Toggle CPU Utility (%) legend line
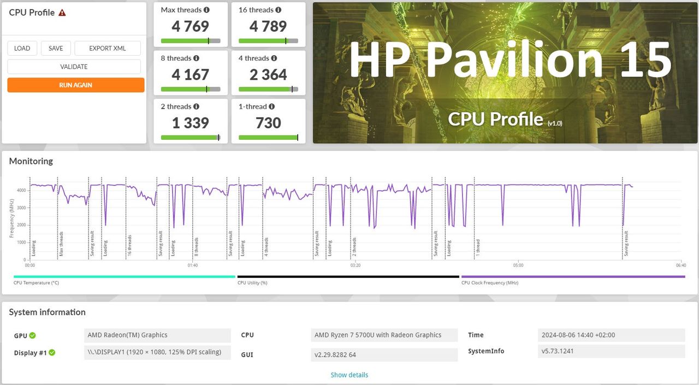The width and height of the screenshot is (699, 385). 348,277
